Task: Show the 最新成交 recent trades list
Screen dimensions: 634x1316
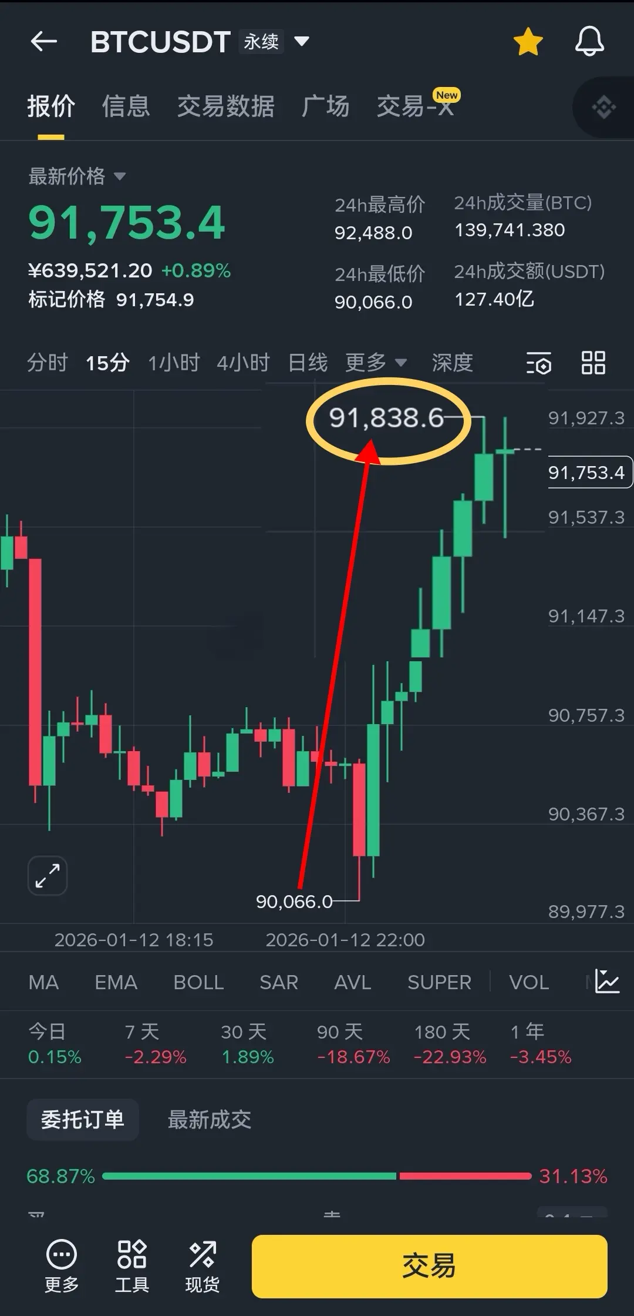Action: (x=210, y=1120)
